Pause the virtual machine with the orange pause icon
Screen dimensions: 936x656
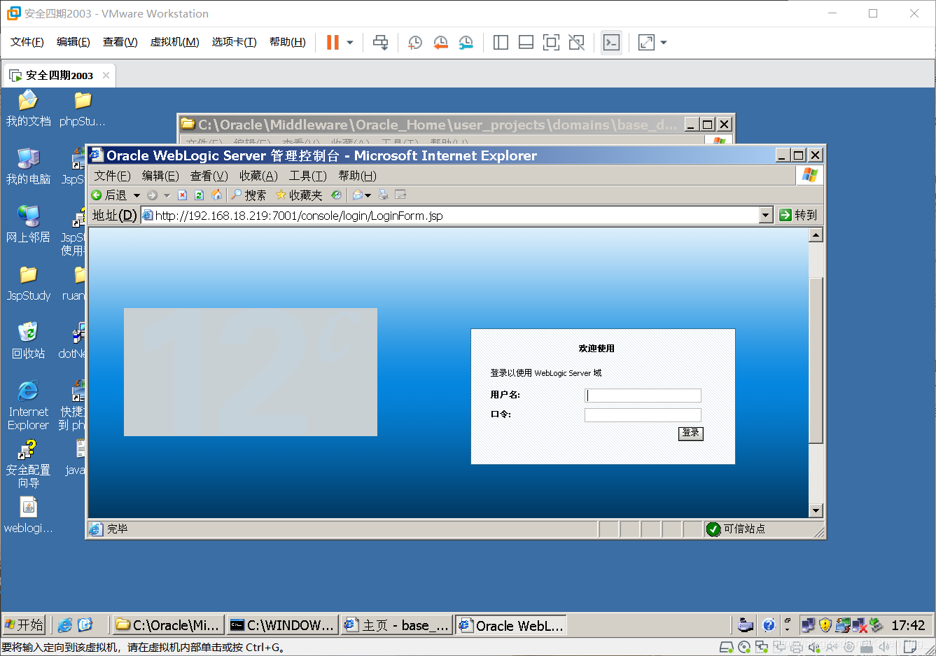tap(333, 43)
